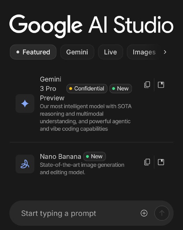Click the New badge beside Gemini 3 Pro
This screenshot has width=183, height=230.
coord(120,89)
